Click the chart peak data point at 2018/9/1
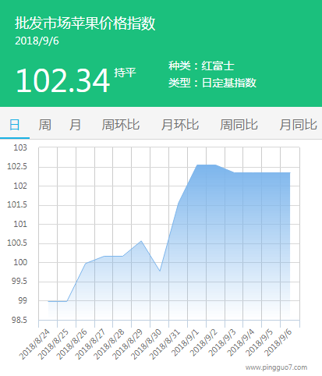Image resolution: width=322 pixels, height=376 pixels. pos(196,165)
